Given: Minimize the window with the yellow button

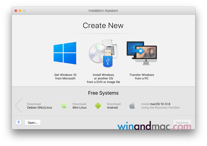Looking at the screenshot, I should [20, 11].
